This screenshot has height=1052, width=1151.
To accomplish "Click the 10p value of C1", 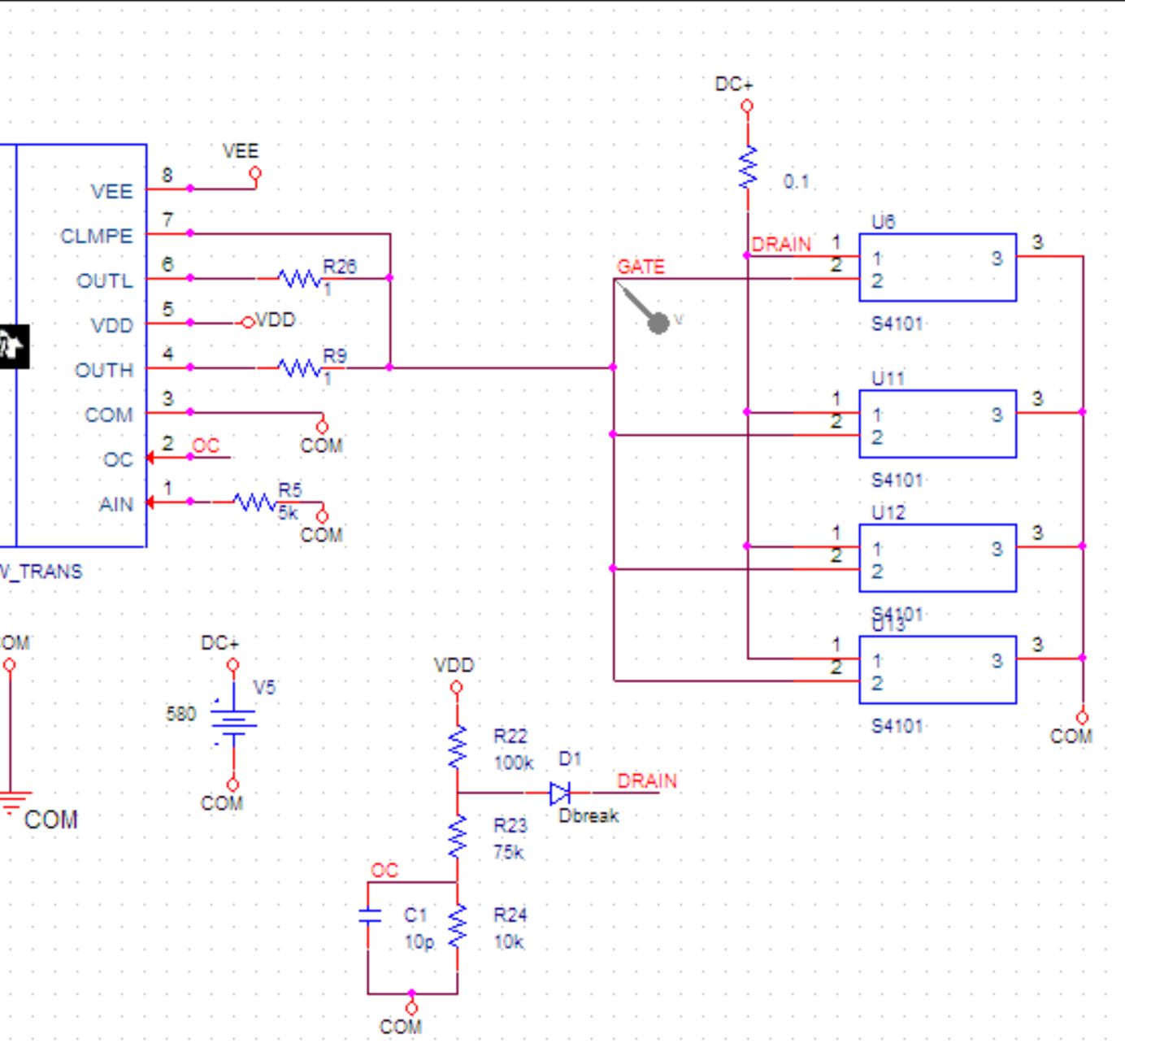I will pyautogui.click(x=419, y=942).
